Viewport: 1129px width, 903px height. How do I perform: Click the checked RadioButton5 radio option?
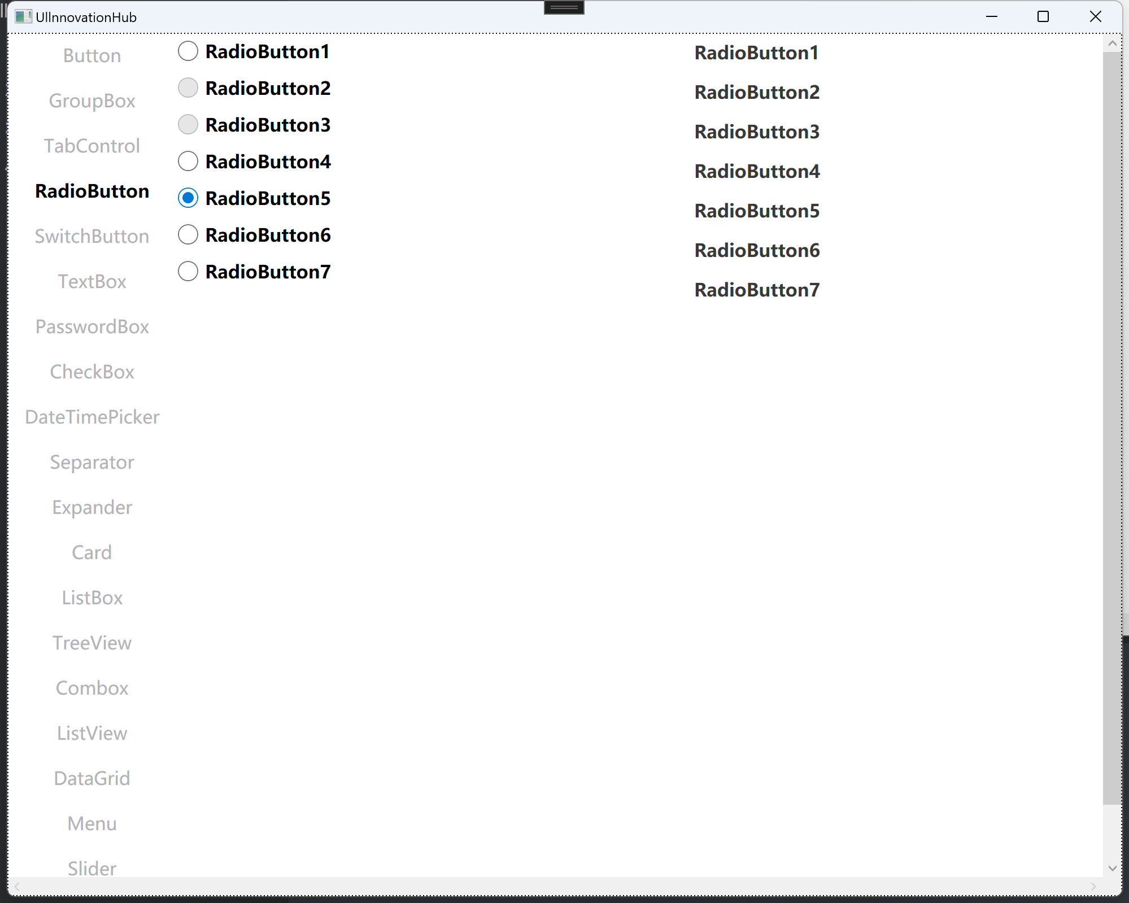coord(254,198)
